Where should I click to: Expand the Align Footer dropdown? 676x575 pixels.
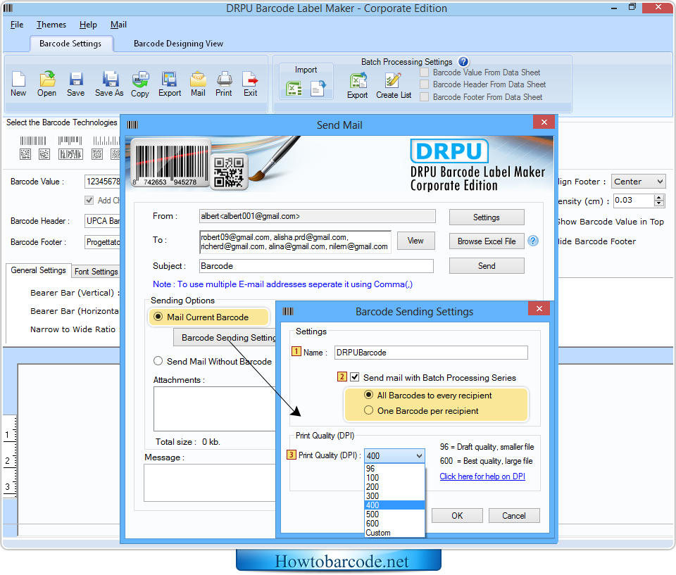(659, 182)
